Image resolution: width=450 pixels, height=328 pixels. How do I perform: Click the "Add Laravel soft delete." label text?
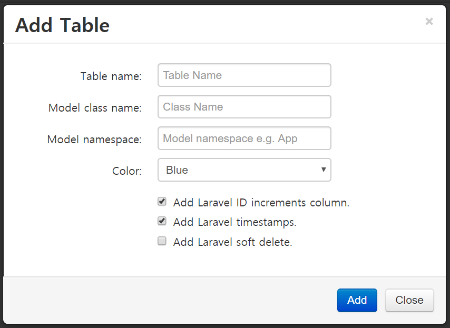click(232, 242)
